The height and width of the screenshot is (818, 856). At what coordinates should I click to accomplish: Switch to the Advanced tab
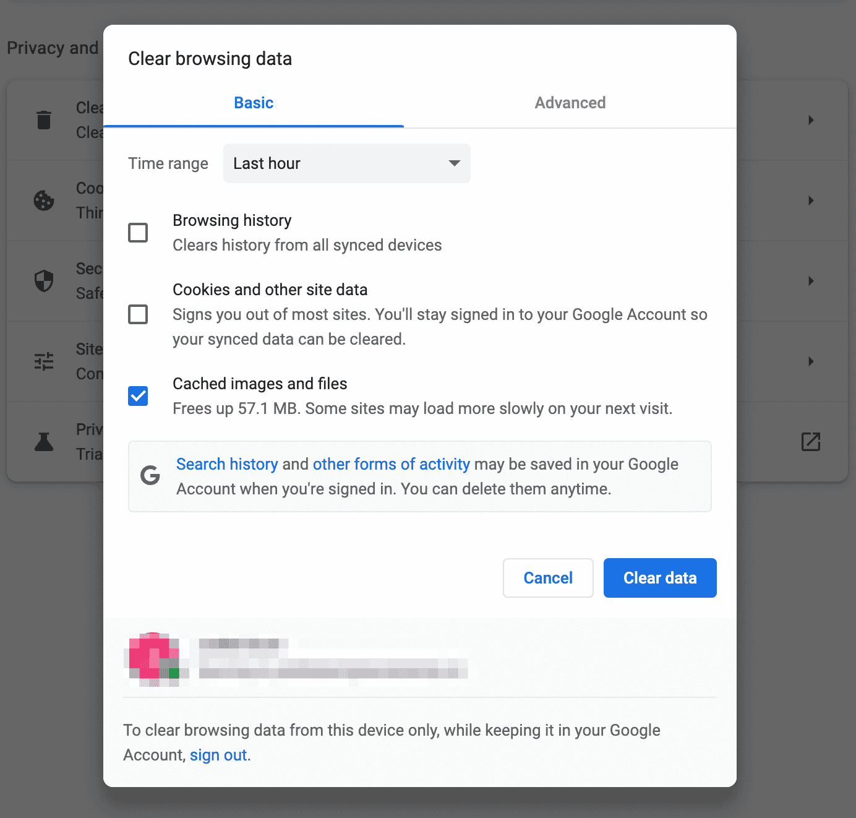[570, 103]
